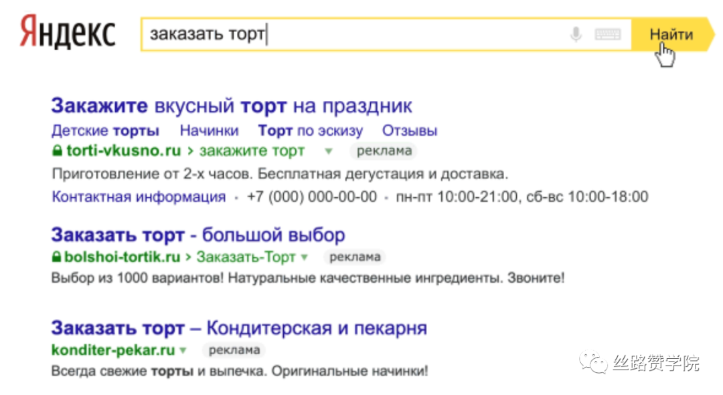Image resolution: width=723 pixels, height=395 pixels.
Task: Click the Найти search button
Action: pyautogui.click(x=671, y=35)
